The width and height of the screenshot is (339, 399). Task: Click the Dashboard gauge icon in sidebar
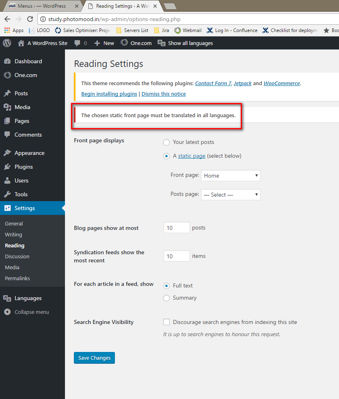(x=7, y=61)
